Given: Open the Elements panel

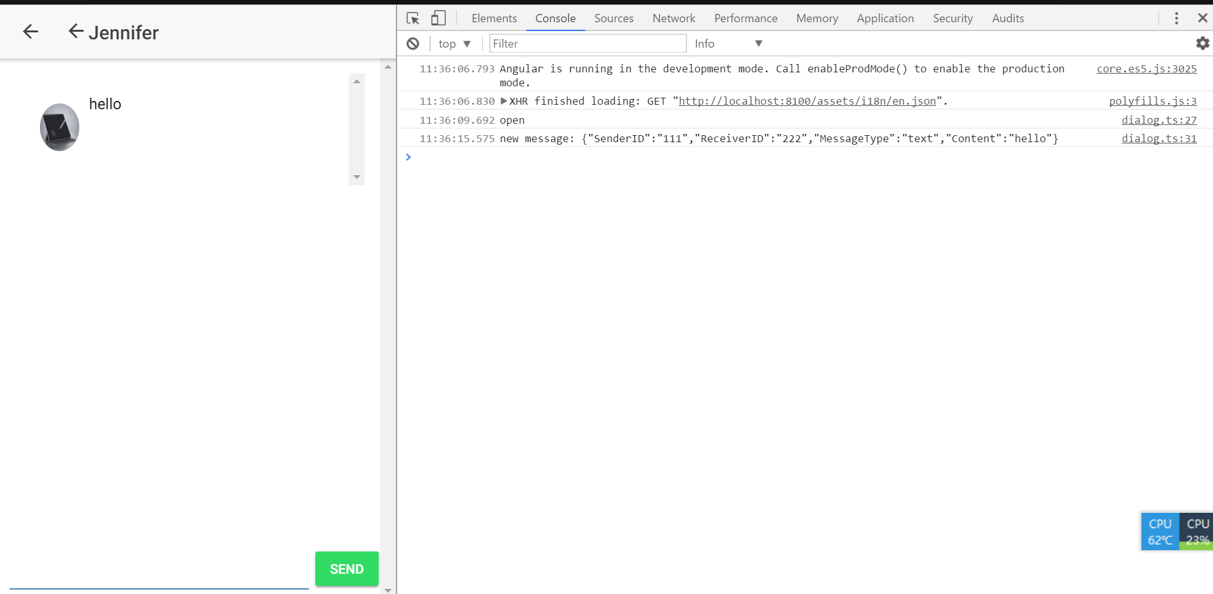Looking at the screenshot, I should (494, 18).
